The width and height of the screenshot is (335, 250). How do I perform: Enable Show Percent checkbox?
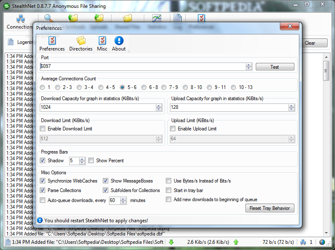pyautogui.click(x=91, y=161)
